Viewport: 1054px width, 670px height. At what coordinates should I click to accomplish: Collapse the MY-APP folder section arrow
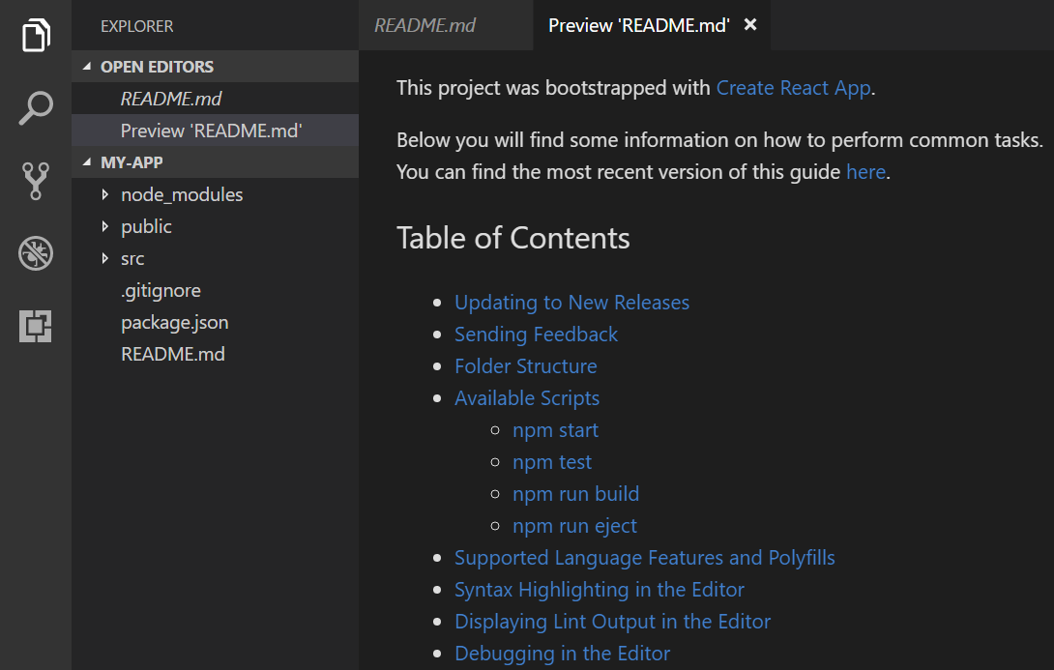coord(87,162)
